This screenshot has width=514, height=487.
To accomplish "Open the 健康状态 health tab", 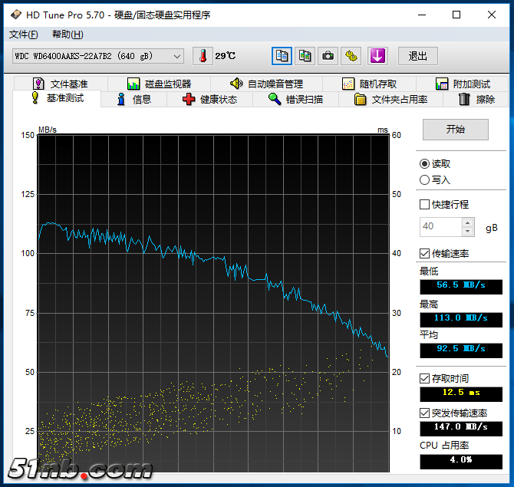I will pos(209,100).
